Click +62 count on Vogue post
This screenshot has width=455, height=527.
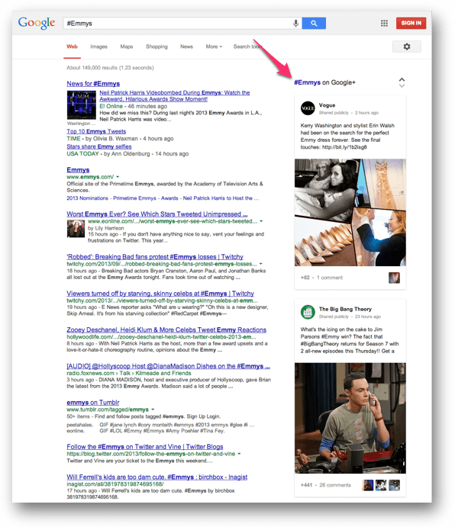(305, 278)
